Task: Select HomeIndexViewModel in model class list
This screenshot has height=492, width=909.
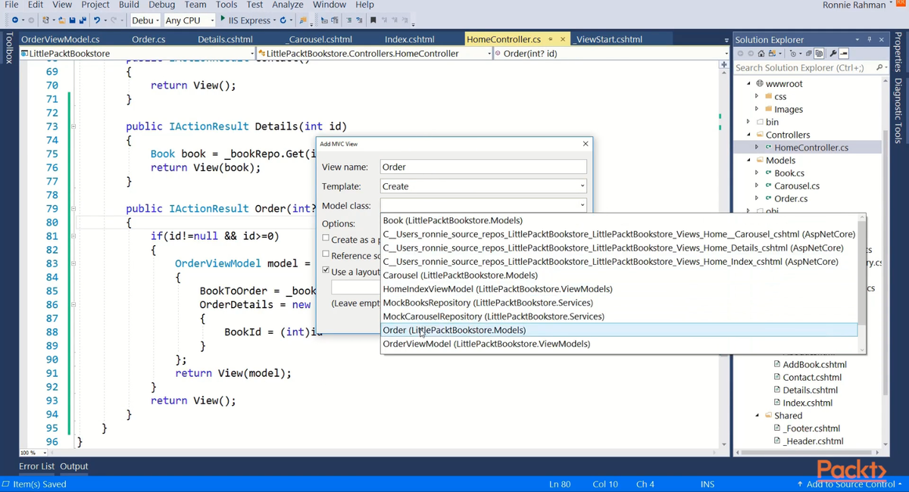Action: pos(619,288)
